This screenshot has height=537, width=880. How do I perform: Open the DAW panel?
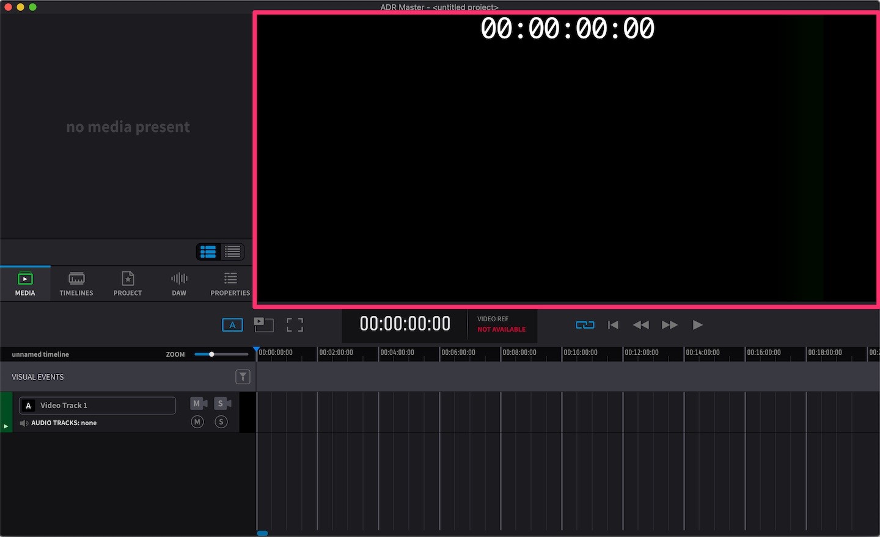coord(179,284)
